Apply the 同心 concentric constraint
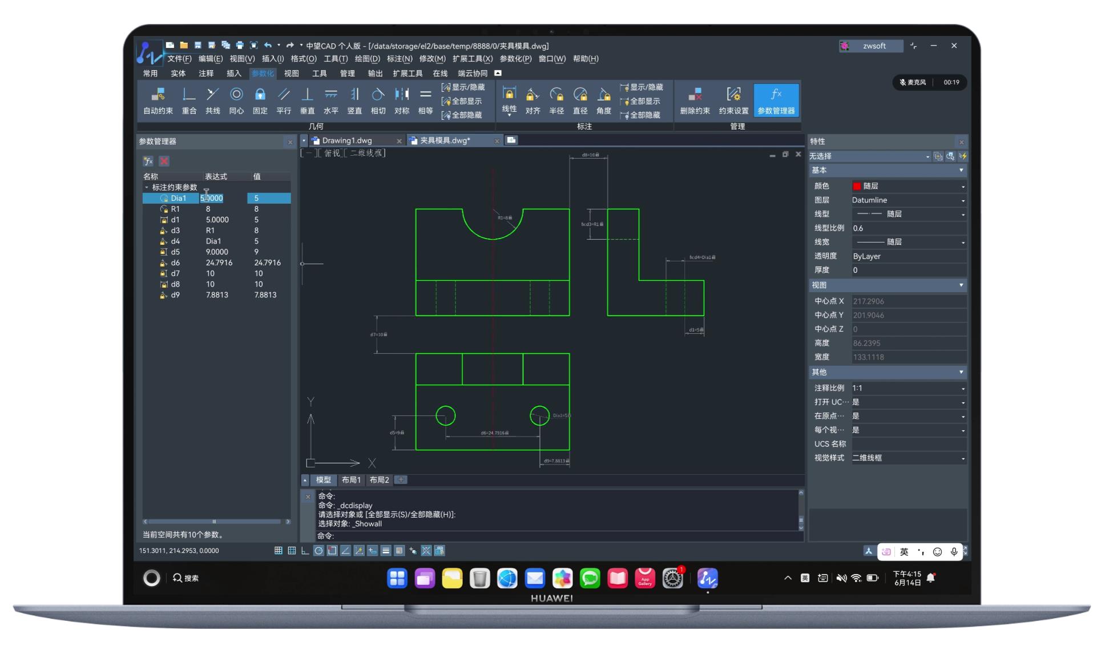The width and height of the screenshot is (1101, 658). (236, 100)
